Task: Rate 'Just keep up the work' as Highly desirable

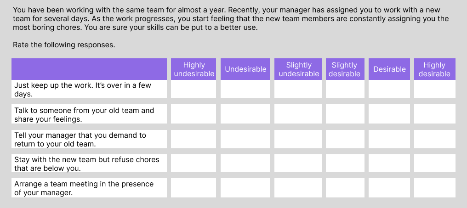Action: tap(434, 89)
